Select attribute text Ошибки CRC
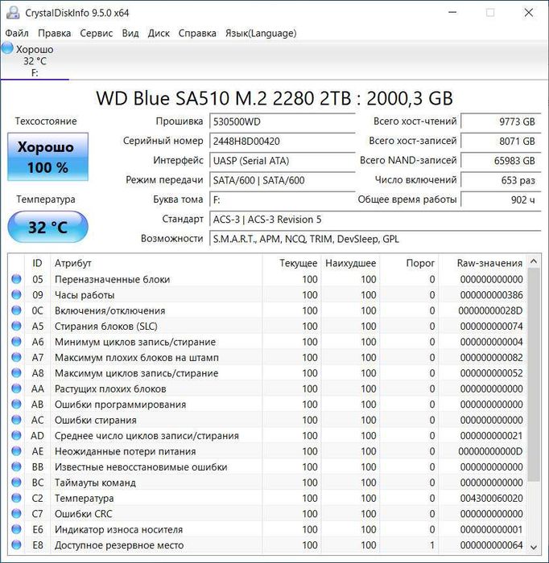The image size is (549, 563). tap(84, 514)
